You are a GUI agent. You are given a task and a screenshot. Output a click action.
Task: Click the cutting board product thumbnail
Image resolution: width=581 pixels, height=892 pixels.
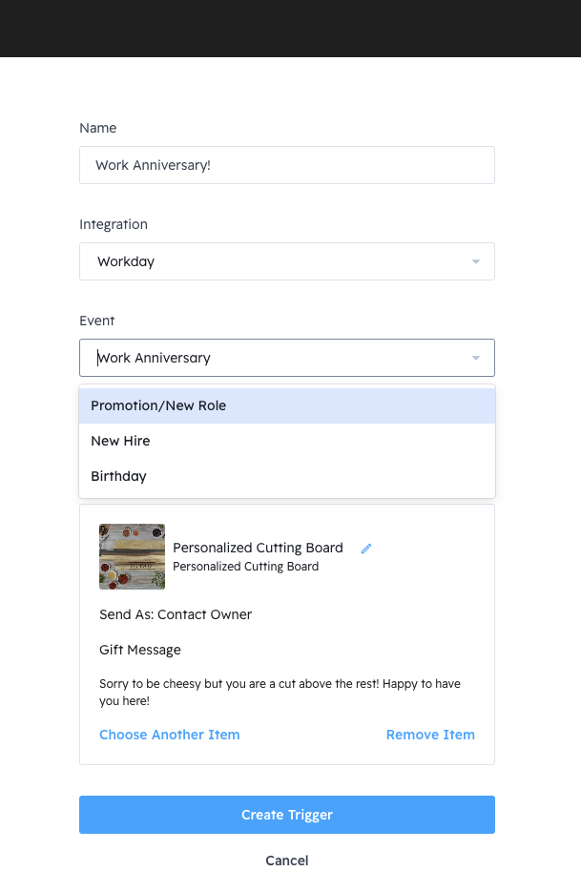click(132, 556)
